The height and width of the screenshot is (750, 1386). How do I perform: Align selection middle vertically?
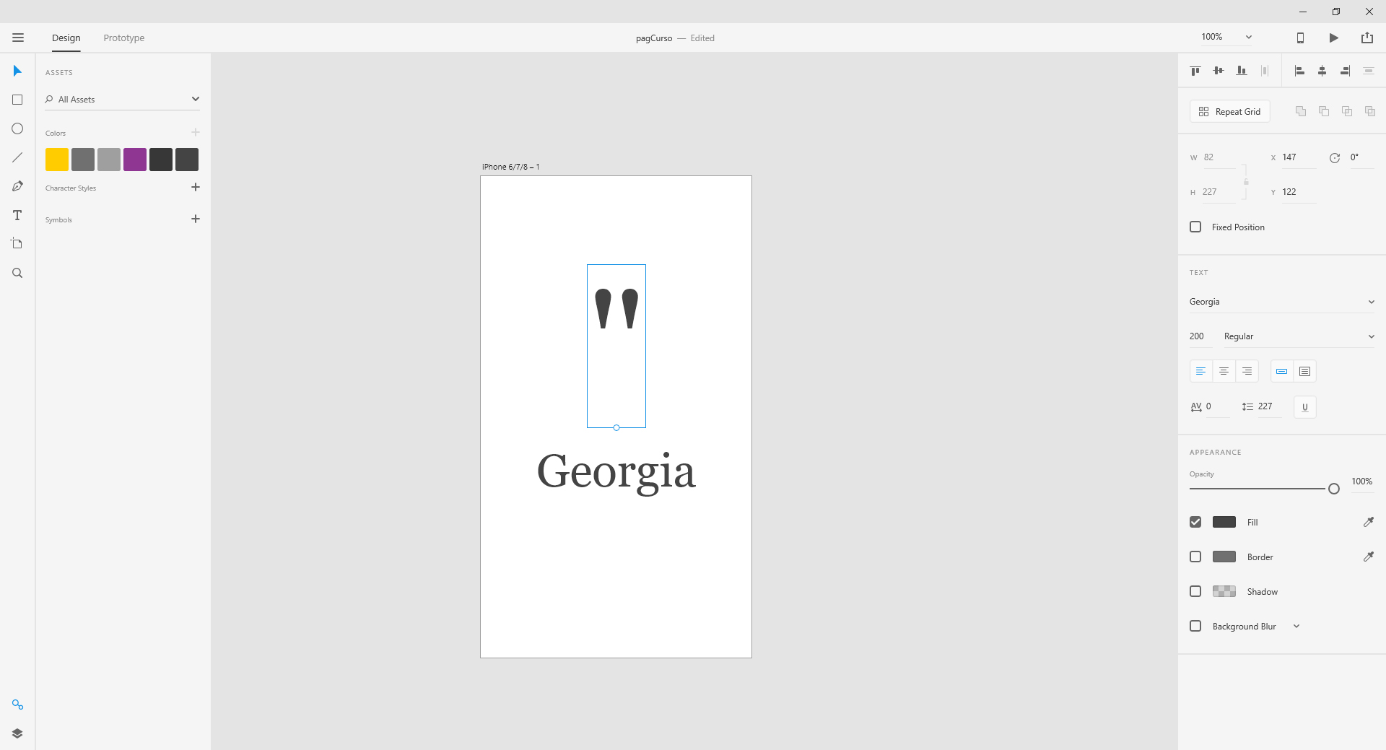1219,71
